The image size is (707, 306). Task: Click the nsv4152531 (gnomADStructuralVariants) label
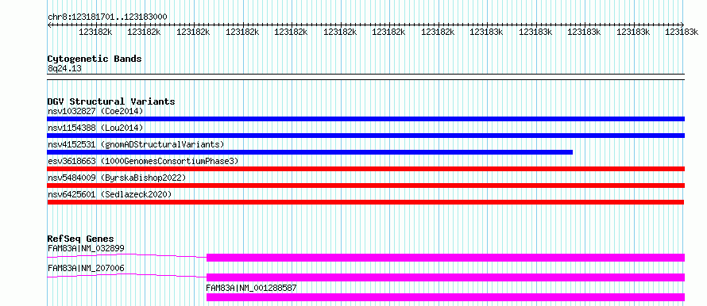tap(136, 144)
